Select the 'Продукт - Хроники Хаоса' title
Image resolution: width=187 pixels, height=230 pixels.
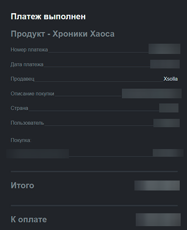point(63,34)
